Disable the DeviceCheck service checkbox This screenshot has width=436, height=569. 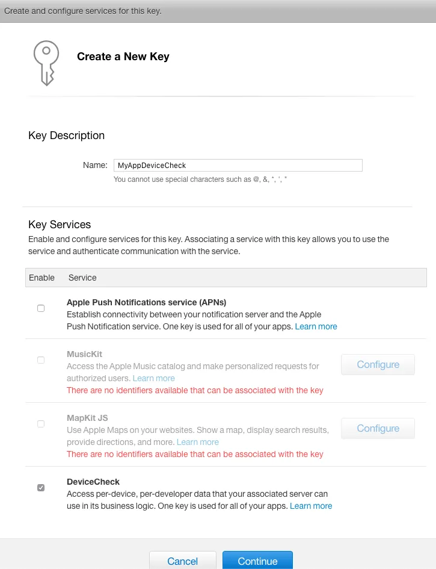[41, 487]
